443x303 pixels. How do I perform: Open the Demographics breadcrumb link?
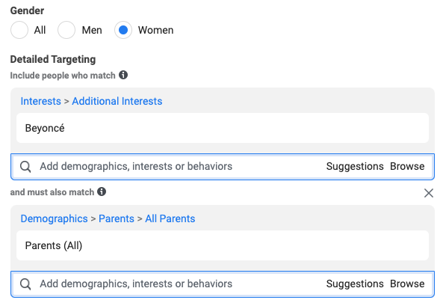[54, 218]
